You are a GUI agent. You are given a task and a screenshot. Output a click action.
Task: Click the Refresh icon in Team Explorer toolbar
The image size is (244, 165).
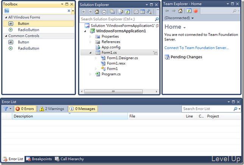click(189, 11)
